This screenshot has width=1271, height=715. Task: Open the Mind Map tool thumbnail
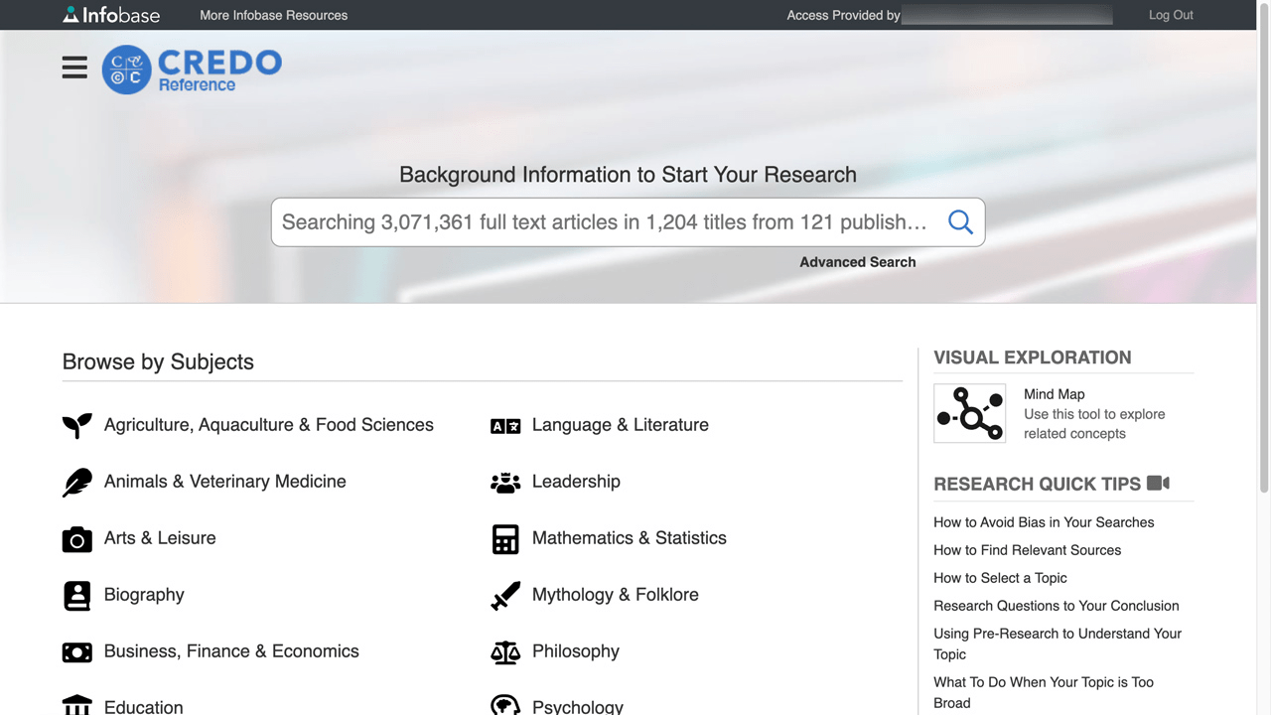pyautogui.click(x=969, y=413)
